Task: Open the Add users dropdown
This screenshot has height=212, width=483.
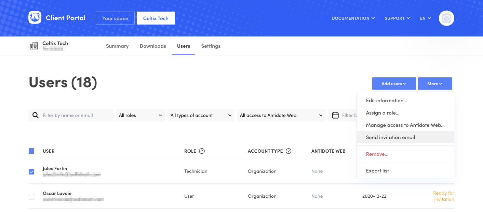Action: 394,84
